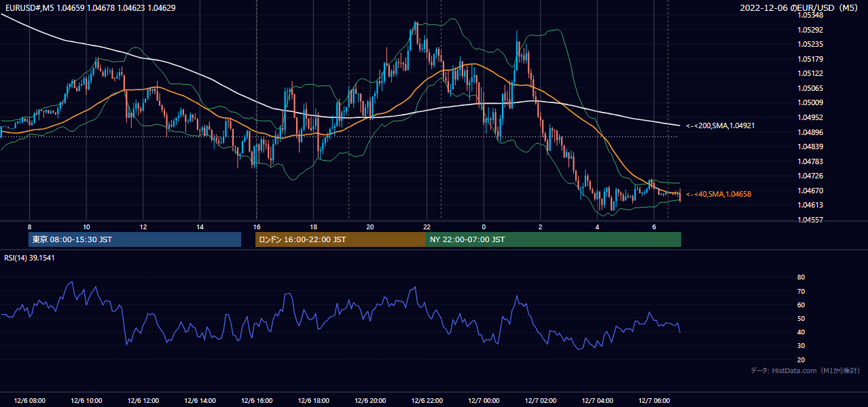
Task: Click price level 1.04670 on the axis
Action: coord(810,191)
